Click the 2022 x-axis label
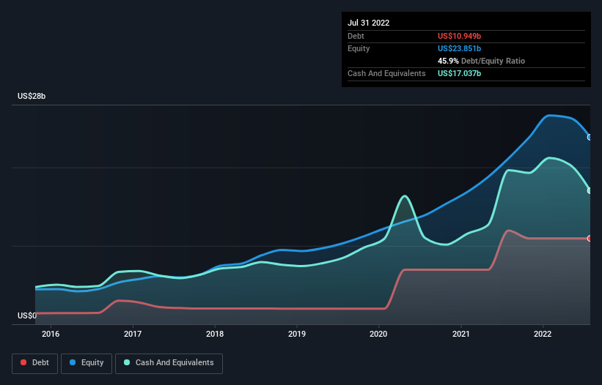This screenshot has height=385, width=602. click(x=543, y=334)
